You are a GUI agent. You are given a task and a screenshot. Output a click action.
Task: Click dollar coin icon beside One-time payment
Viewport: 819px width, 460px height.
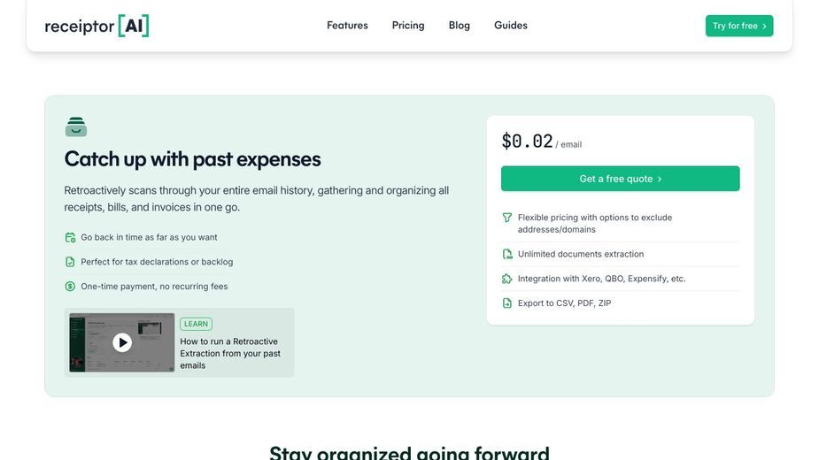click(x=70, y=286)
